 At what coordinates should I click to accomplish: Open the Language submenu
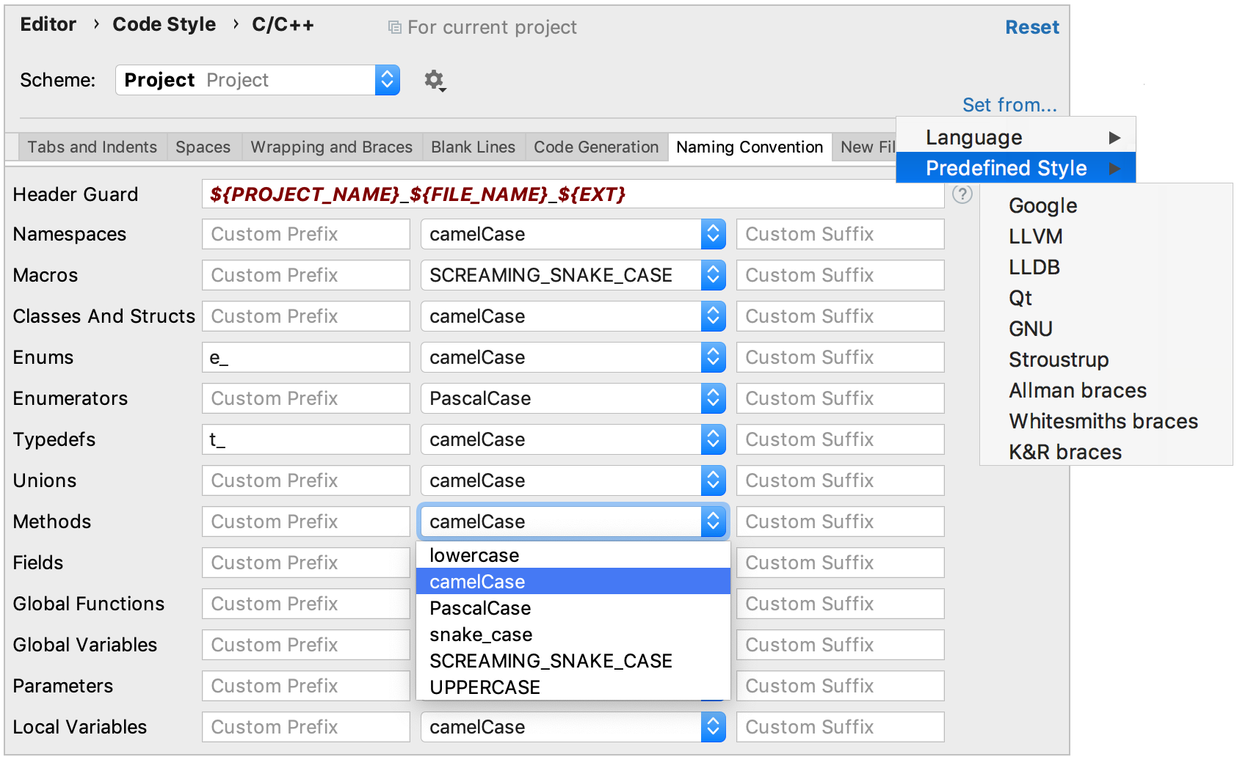coord(1015,138)
